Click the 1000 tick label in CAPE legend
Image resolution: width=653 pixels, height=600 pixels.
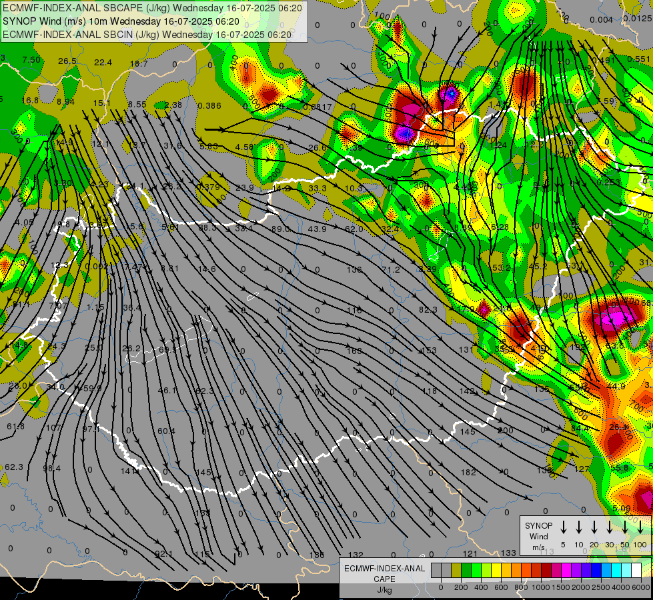[541, 587]
